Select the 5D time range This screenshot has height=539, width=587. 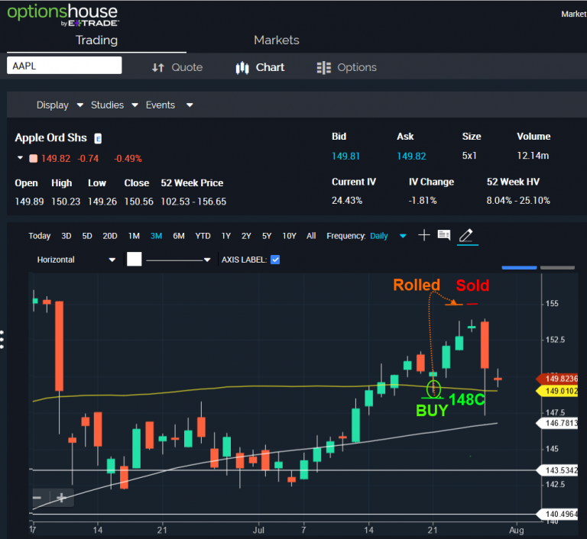[x=87, y=236]
